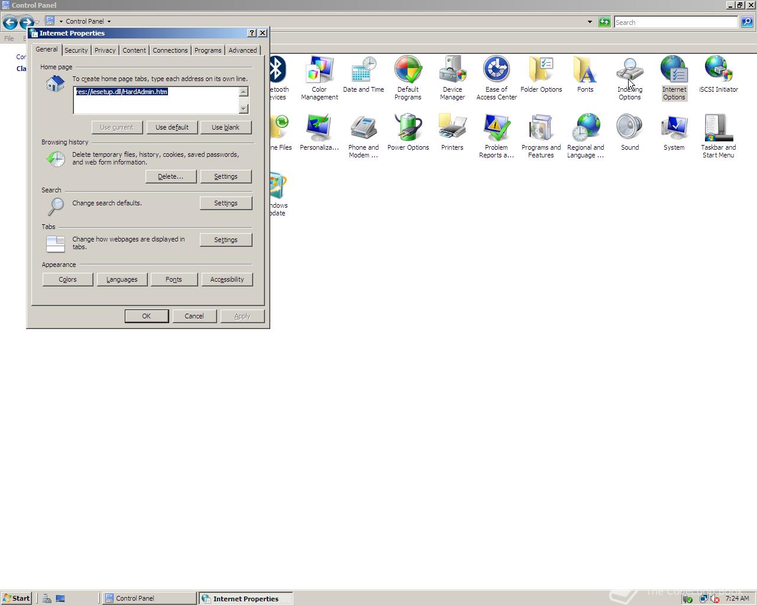Open Colors appearance button

click(x=68, y=279)
